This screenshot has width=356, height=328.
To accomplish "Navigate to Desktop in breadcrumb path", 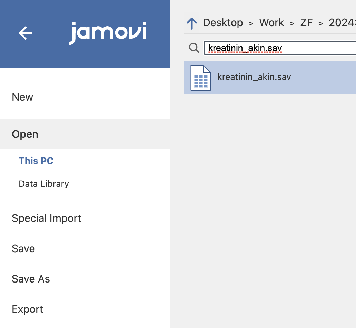I will tap(223, 23).
